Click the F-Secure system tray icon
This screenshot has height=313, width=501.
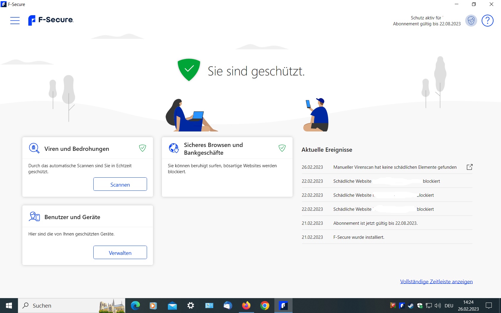[402, 306]
